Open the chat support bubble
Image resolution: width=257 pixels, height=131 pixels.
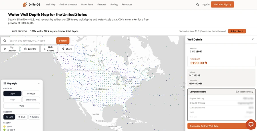(251, 124)
